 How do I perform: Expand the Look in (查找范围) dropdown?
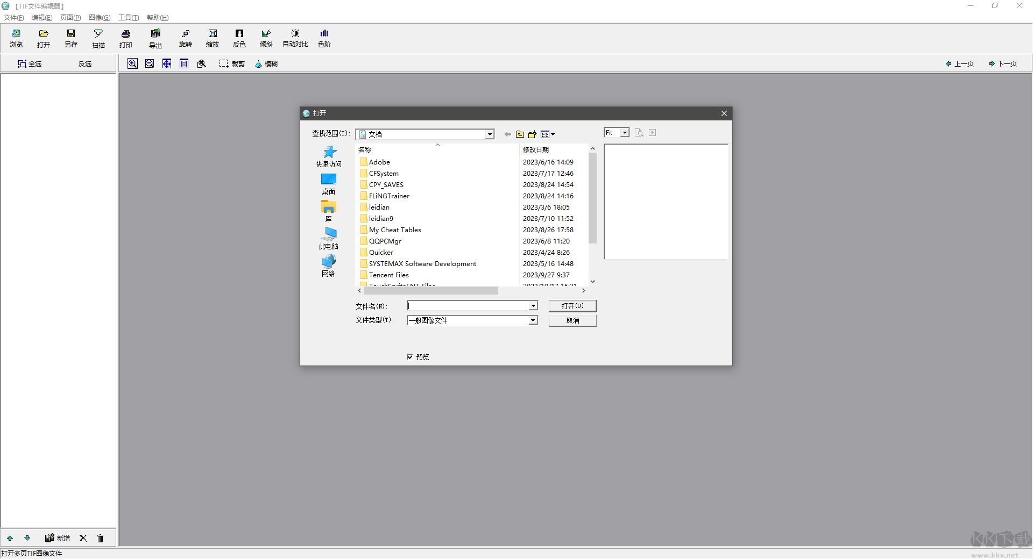[x=490, y=134]
